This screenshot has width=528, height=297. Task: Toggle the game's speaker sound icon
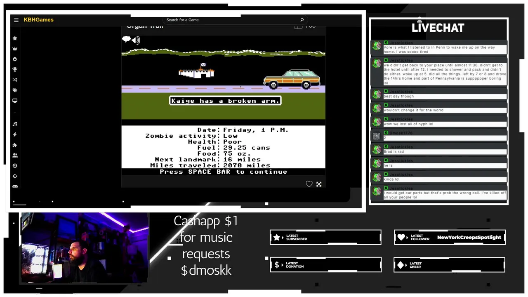click(136, 40)
